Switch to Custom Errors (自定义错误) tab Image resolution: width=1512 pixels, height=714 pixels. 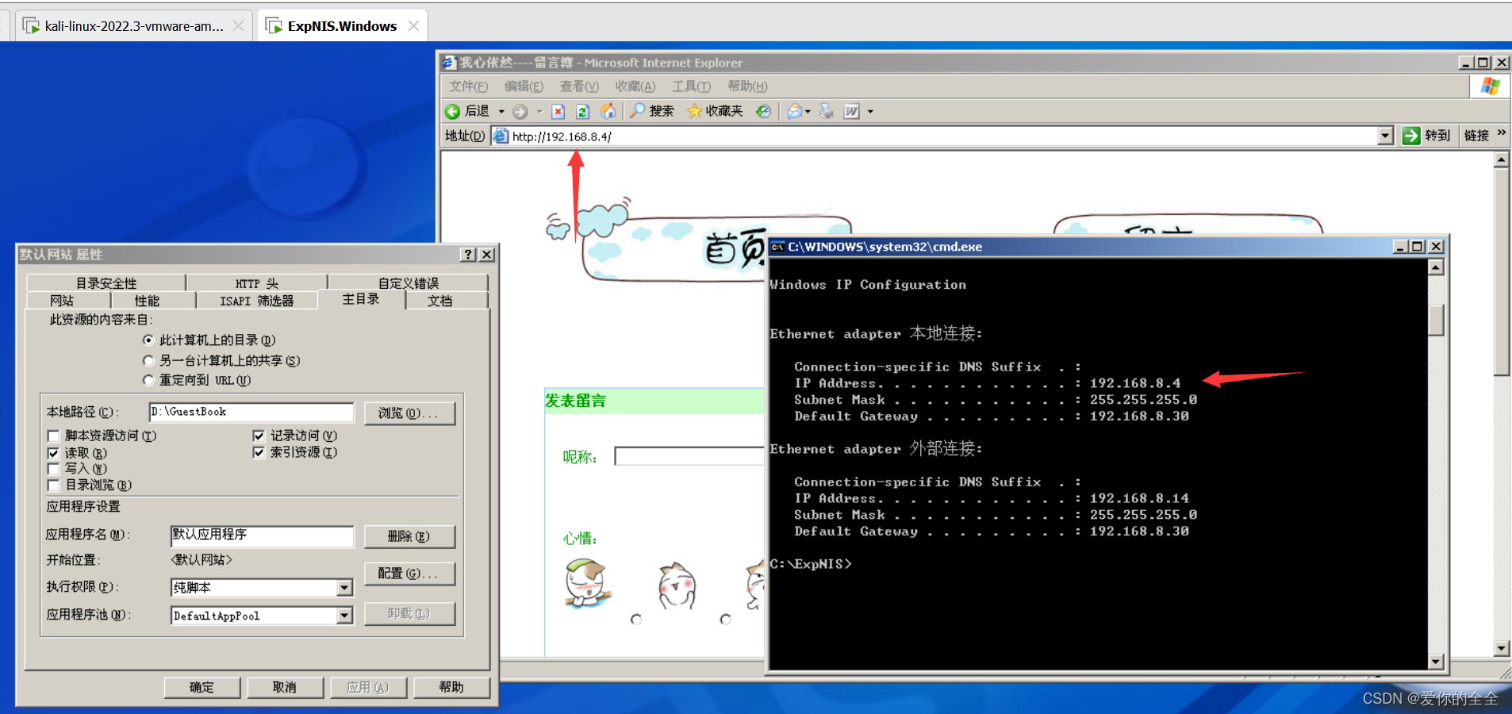point(409,283)
